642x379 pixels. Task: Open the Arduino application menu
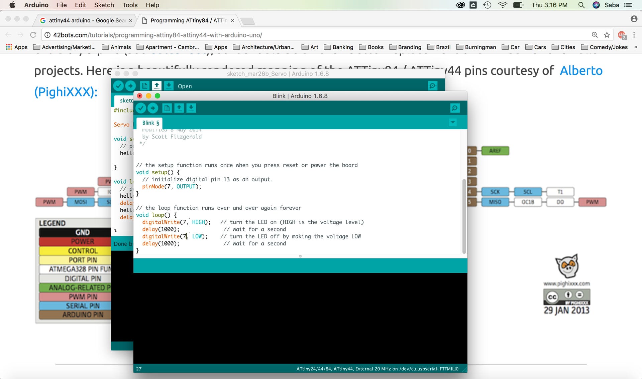pos(36,5)
